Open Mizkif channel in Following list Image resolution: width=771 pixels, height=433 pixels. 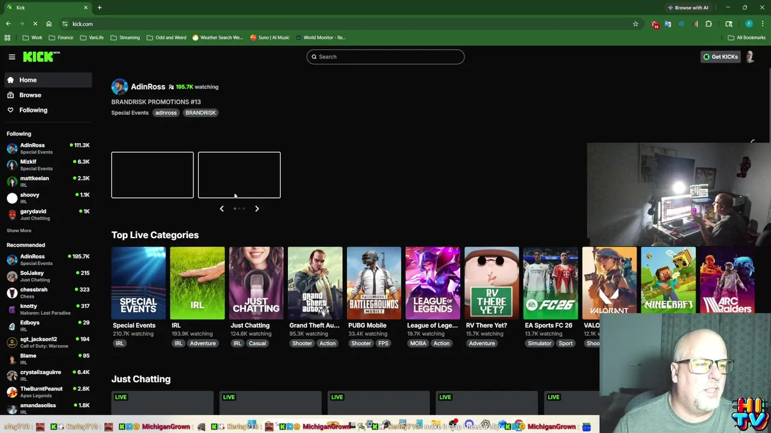48,165
